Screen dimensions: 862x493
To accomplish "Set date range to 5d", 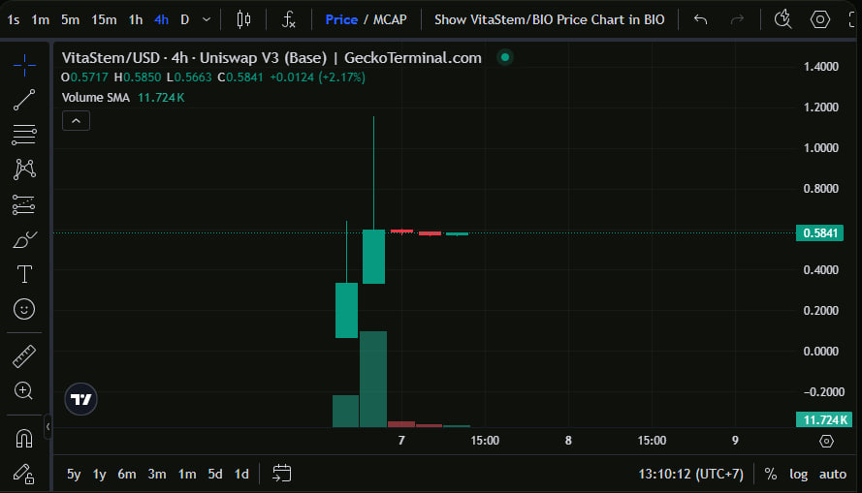I will point(215,474).
